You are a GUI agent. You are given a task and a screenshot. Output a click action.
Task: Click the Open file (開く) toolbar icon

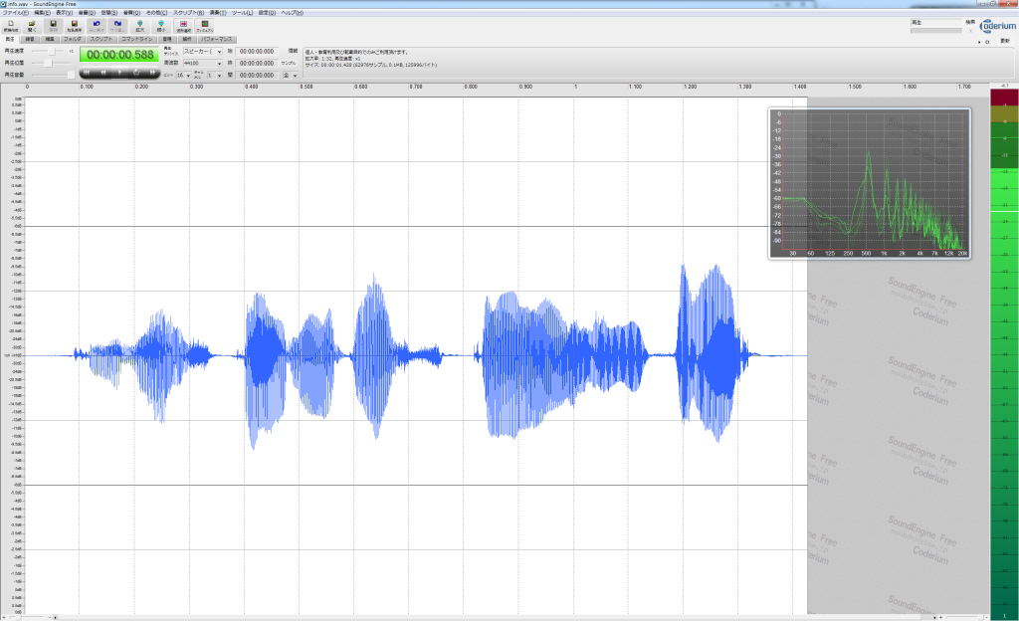click(32, 26)
